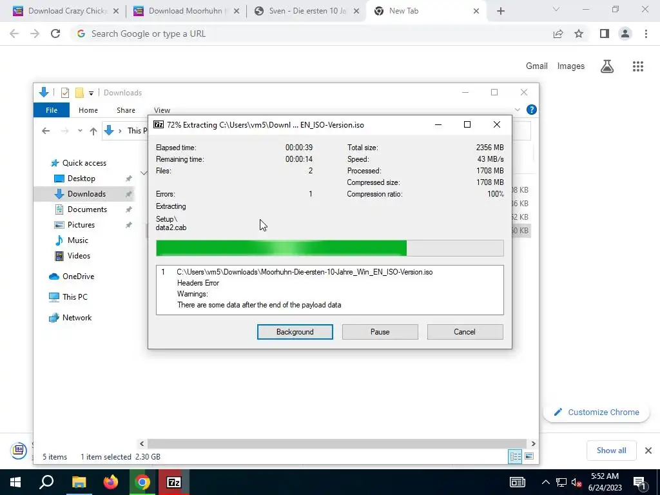
Task: Open the Share ribbon tab
Action: click(126, 110)
